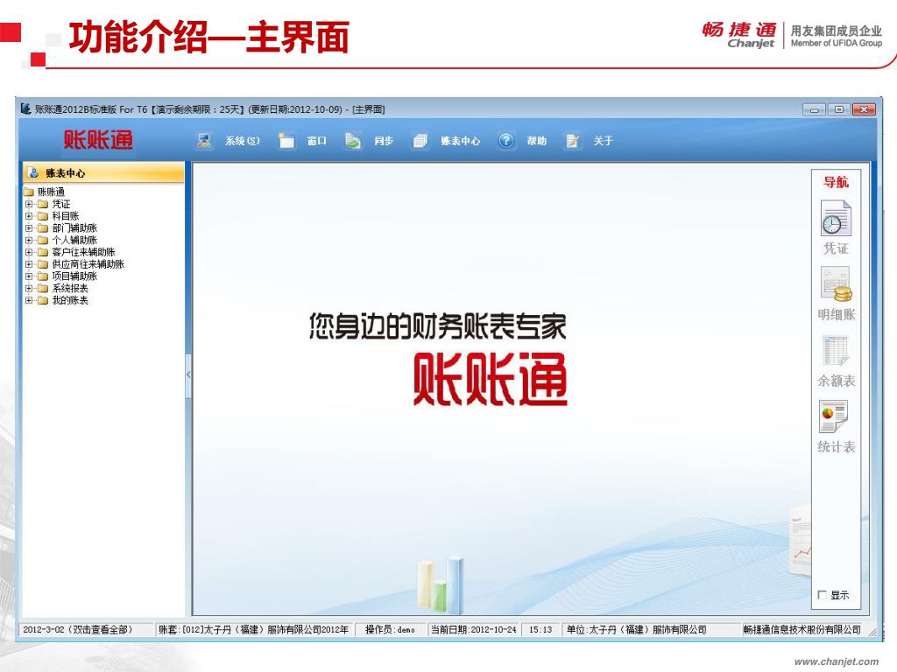
Task: Expand the 系统报表 tree node
Action: click(29, 288)
